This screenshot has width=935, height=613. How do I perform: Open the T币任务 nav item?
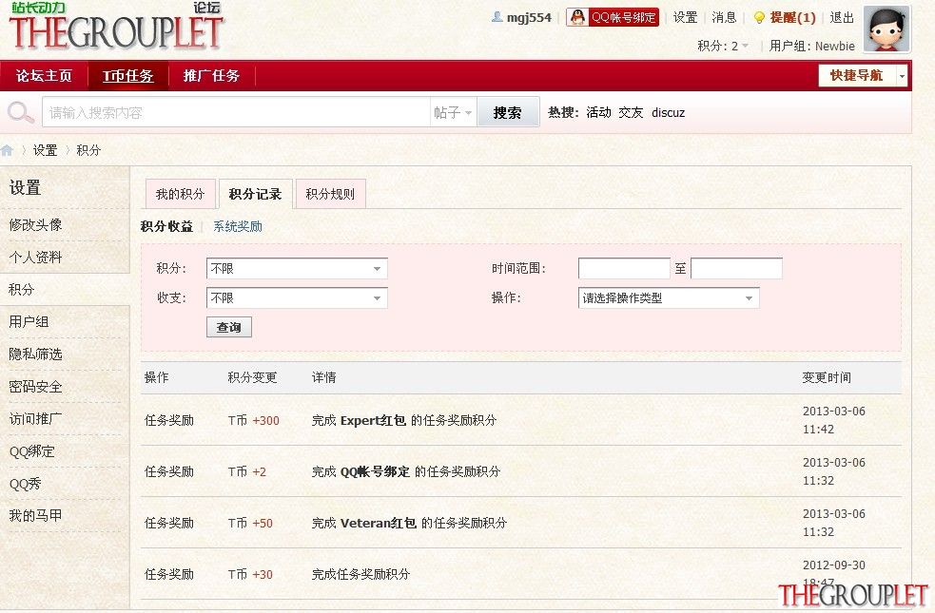tap(128, 76)
